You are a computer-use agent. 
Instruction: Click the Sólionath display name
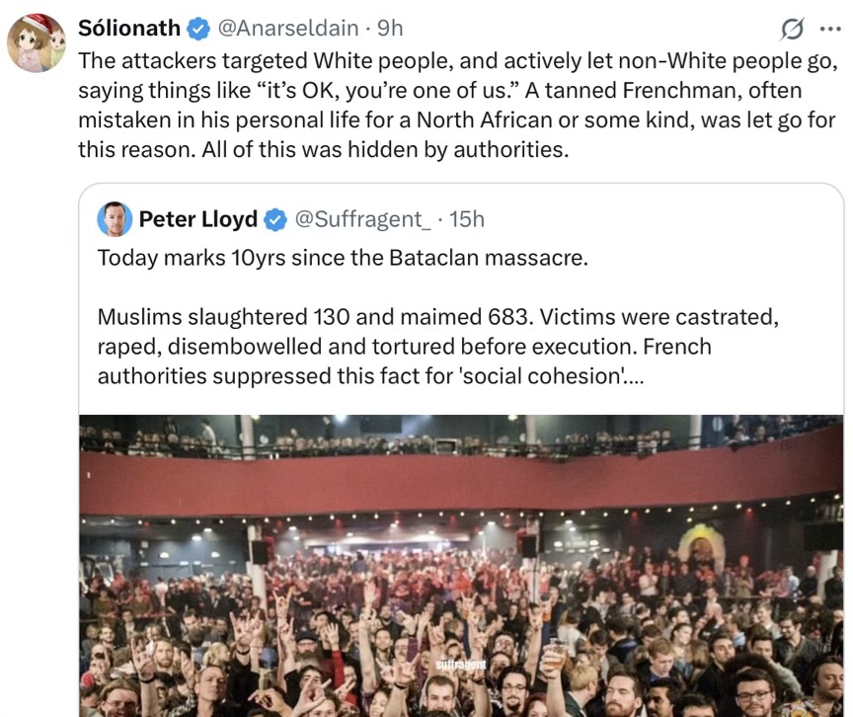[130, 28]
